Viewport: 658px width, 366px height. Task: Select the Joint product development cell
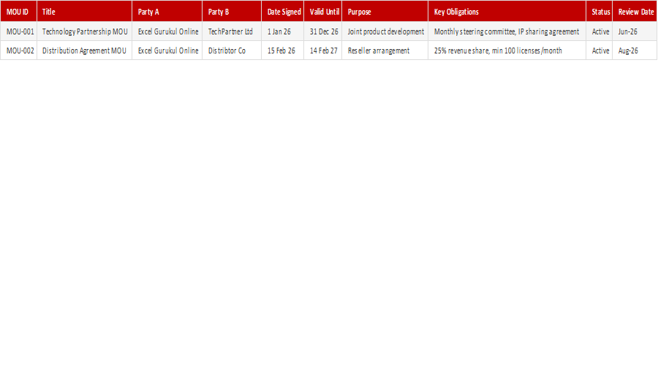385,31
